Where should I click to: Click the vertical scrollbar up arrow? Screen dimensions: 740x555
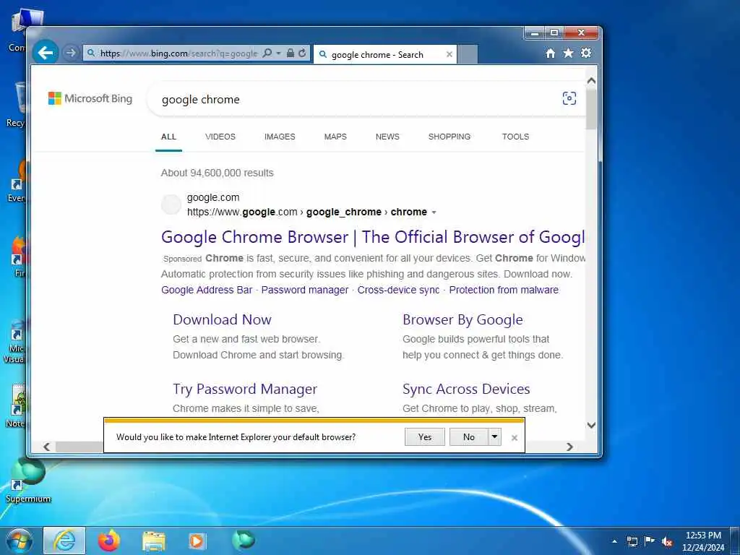coord(591,81)
